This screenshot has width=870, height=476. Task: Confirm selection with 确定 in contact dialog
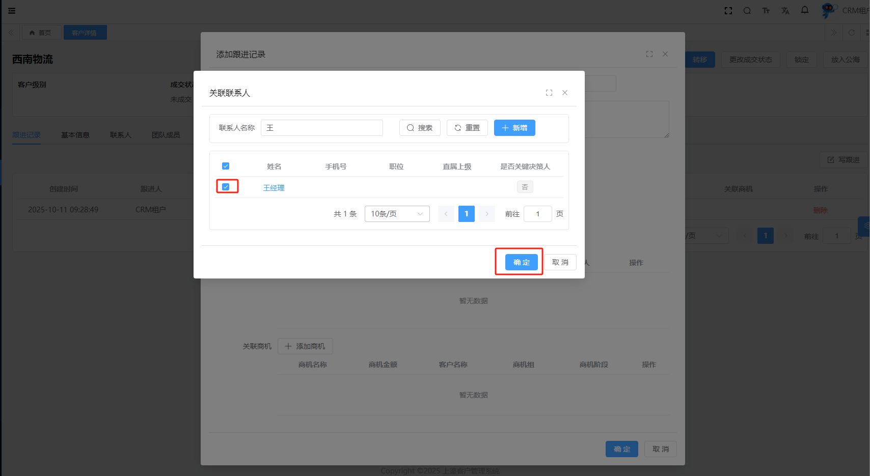point(521,262)
